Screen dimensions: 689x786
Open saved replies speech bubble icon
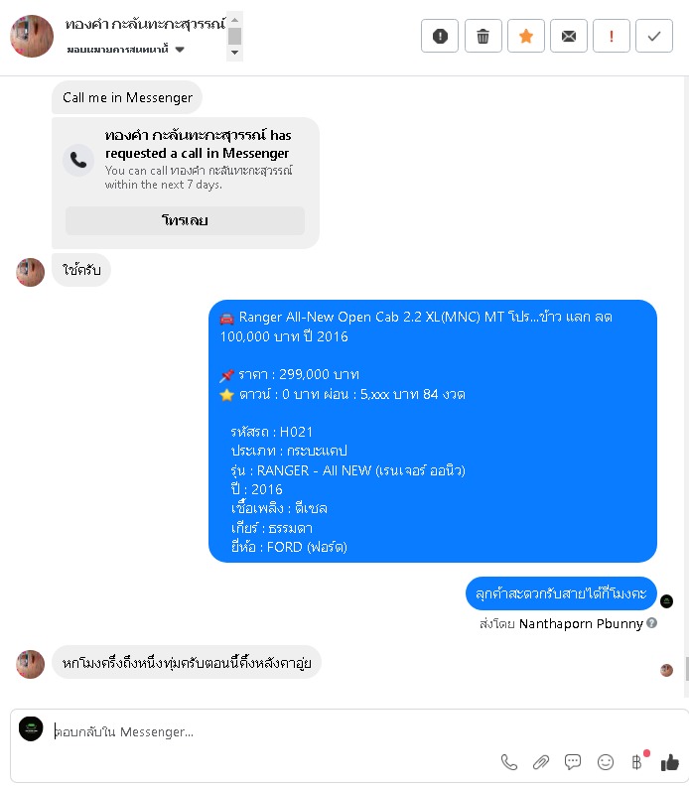pos(573,762)
